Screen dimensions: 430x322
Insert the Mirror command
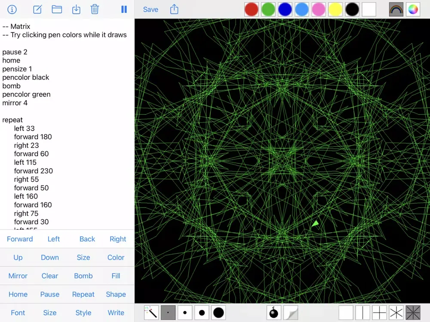[x=18, y=276]
